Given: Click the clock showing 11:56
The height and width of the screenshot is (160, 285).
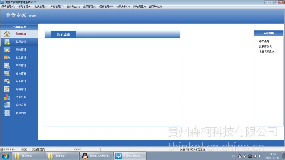Looking at the screenshot, I should (273, 154).
